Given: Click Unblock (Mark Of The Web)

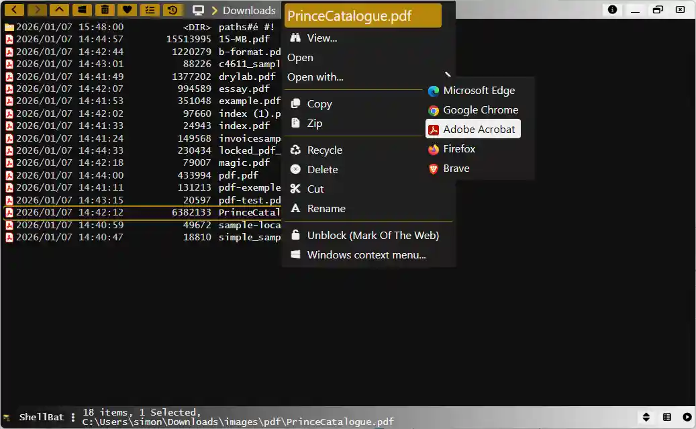Looking at the screenshot, I should pyautogui.click(x=372, y=235).
